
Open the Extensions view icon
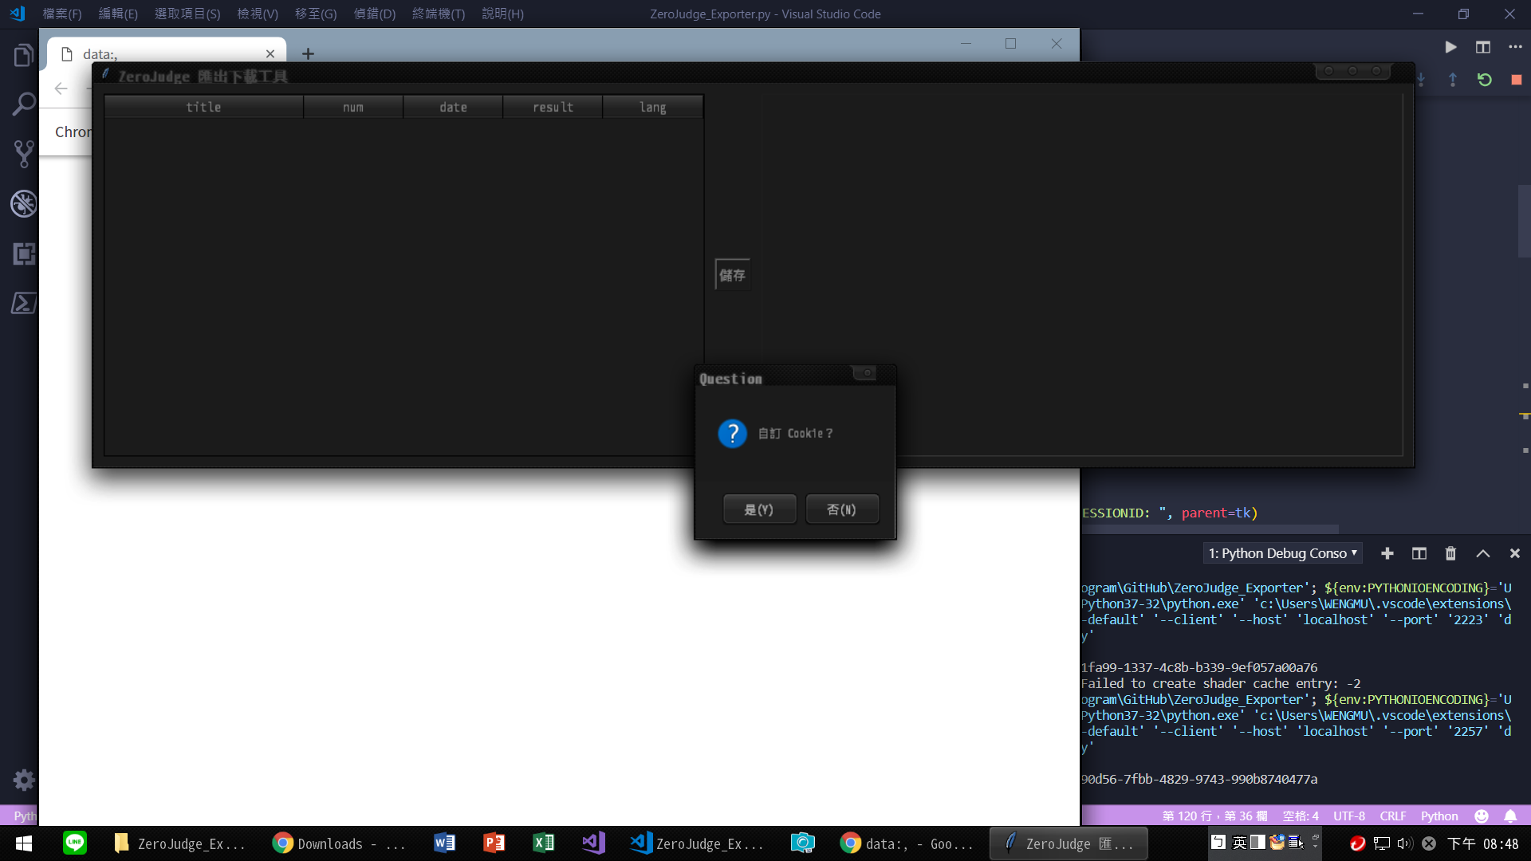[x=23, y=254]
